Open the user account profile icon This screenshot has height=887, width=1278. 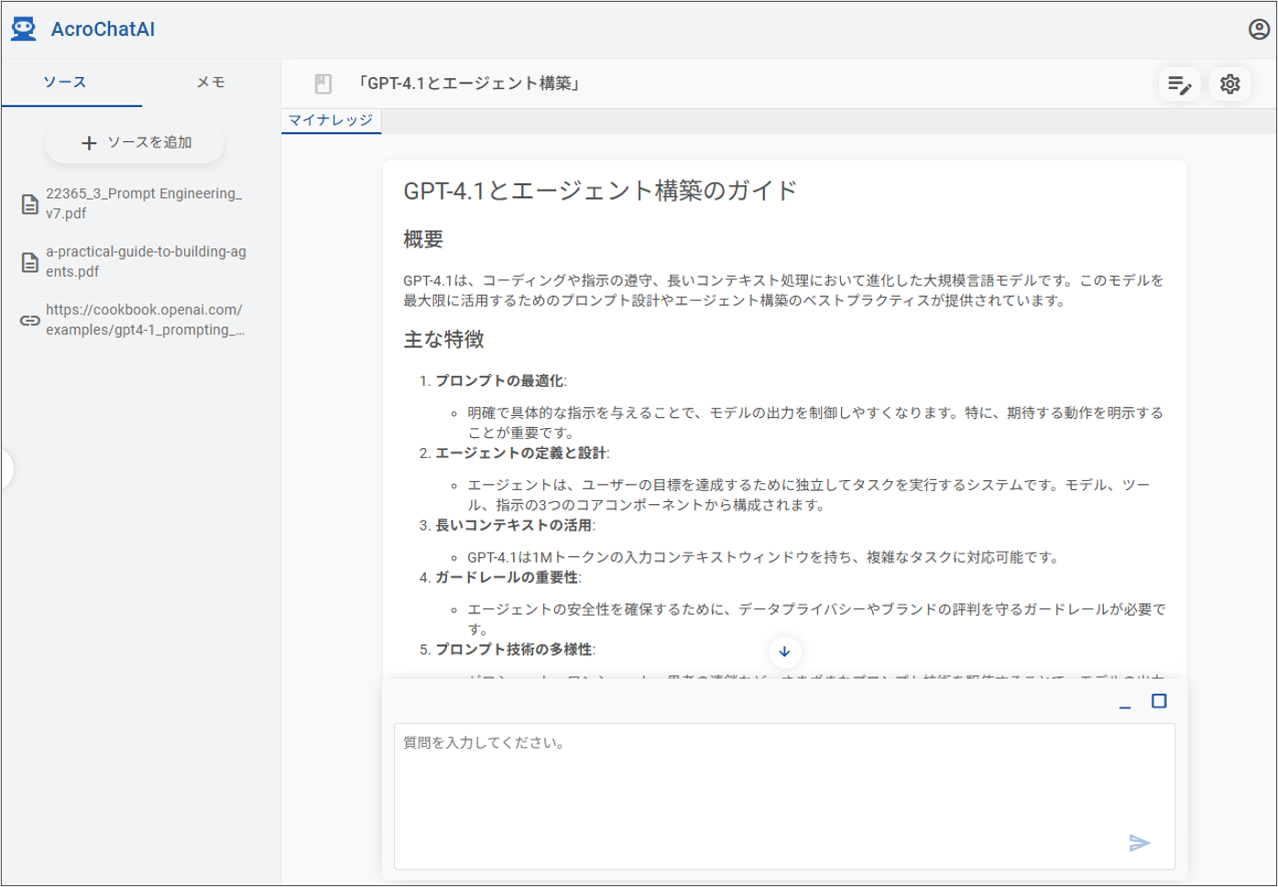pos(1259,29)
